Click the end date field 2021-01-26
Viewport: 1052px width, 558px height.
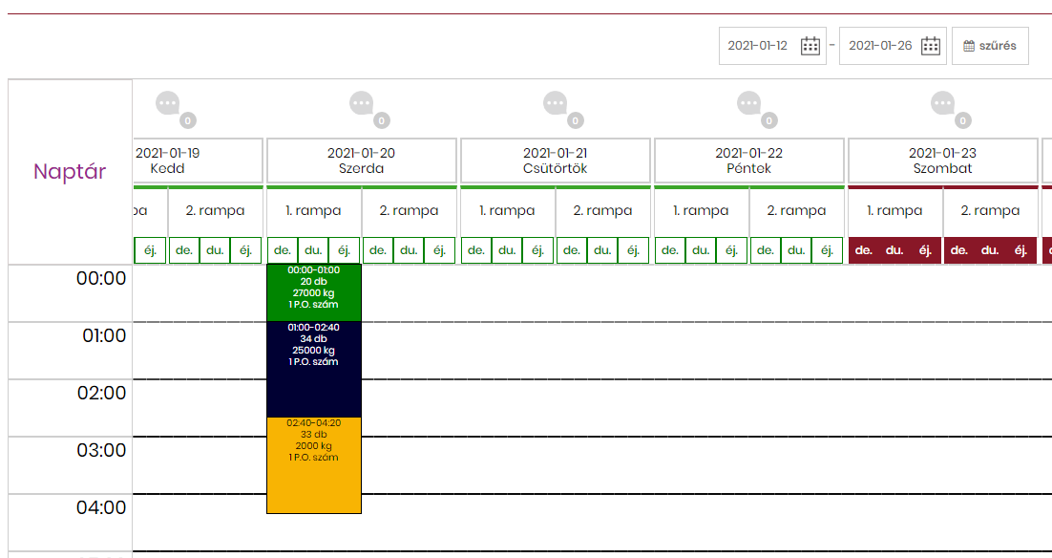click(x=879, y=46)
